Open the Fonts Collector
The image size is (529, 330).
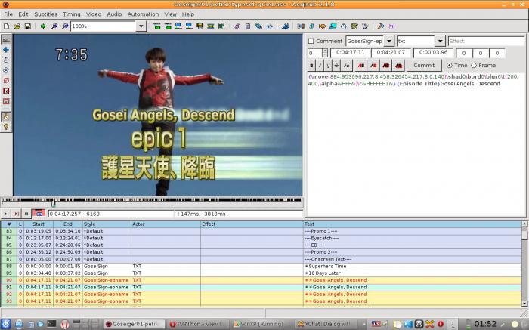tap(270, 26)
